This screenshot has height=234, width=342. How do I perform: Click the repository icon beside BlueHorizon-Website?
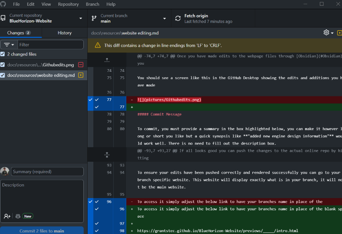coord(3,18)
